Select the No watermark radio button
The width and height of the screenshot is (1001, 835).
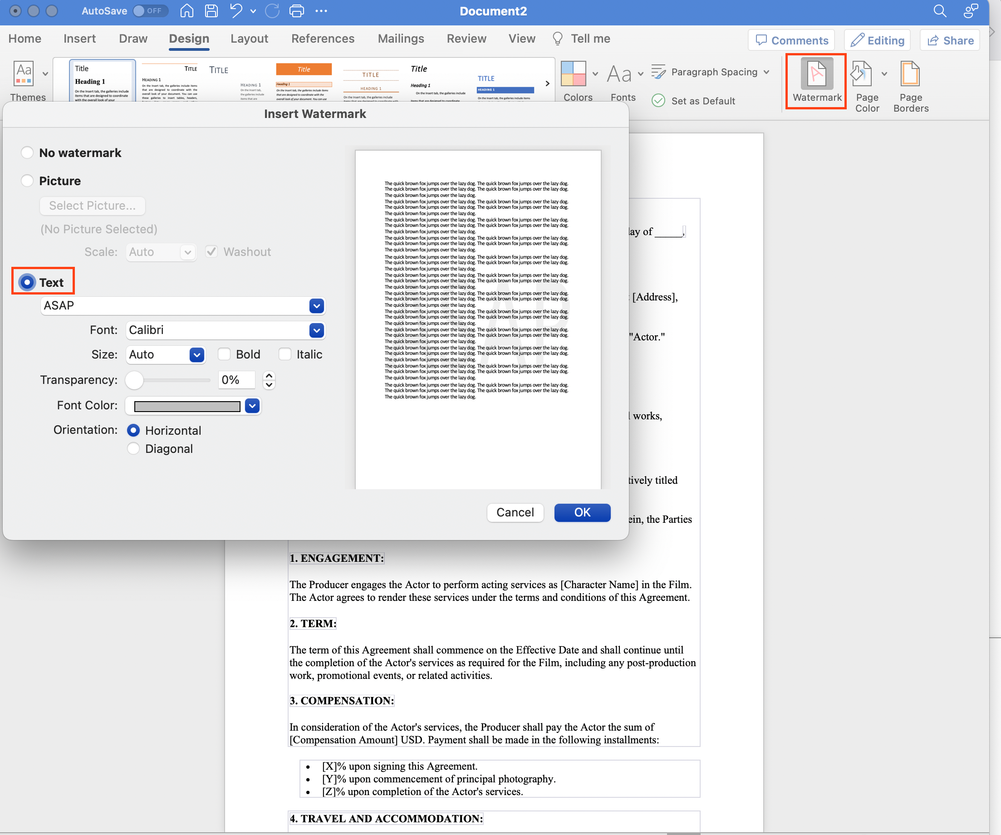27,152
